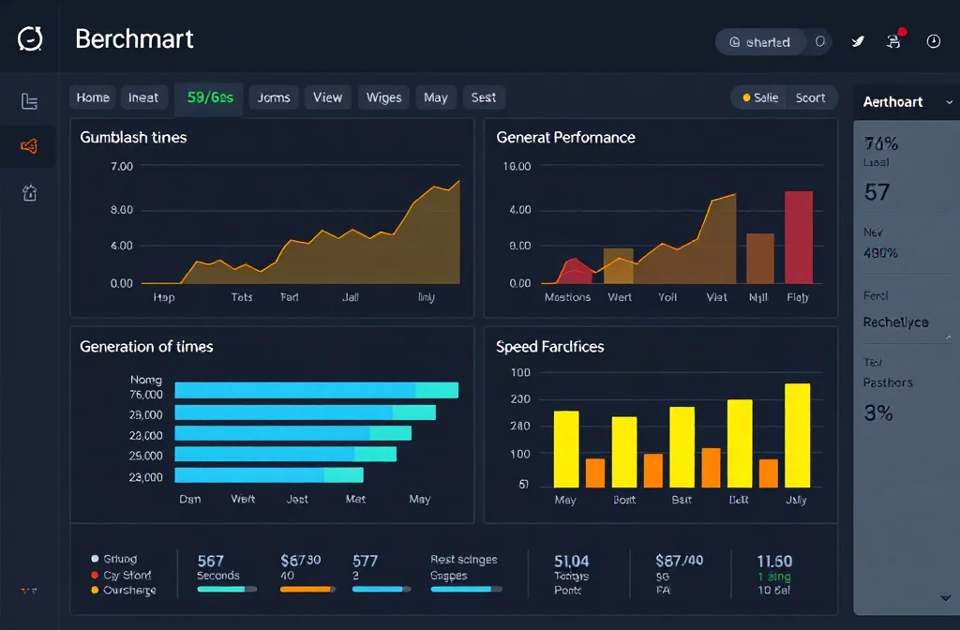Open notifications icon with red badge
Screen dimensions: 960x630
click(x=893, y=41)
